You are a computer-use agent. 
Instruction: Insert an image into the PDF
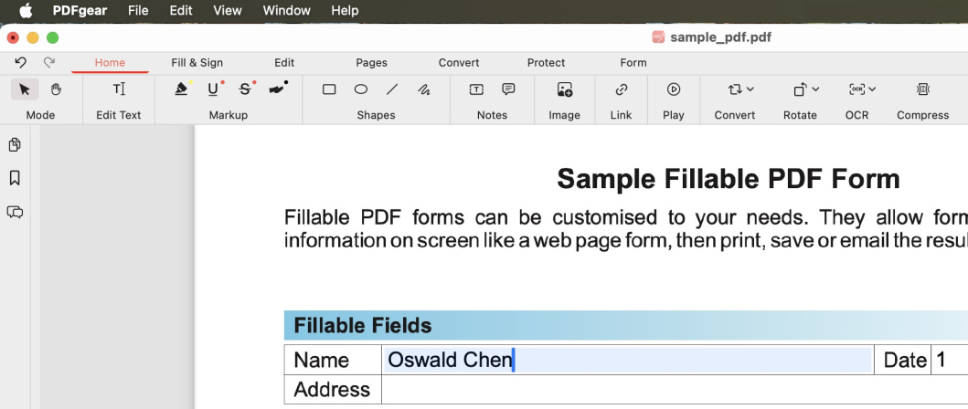tap(565, 89)
